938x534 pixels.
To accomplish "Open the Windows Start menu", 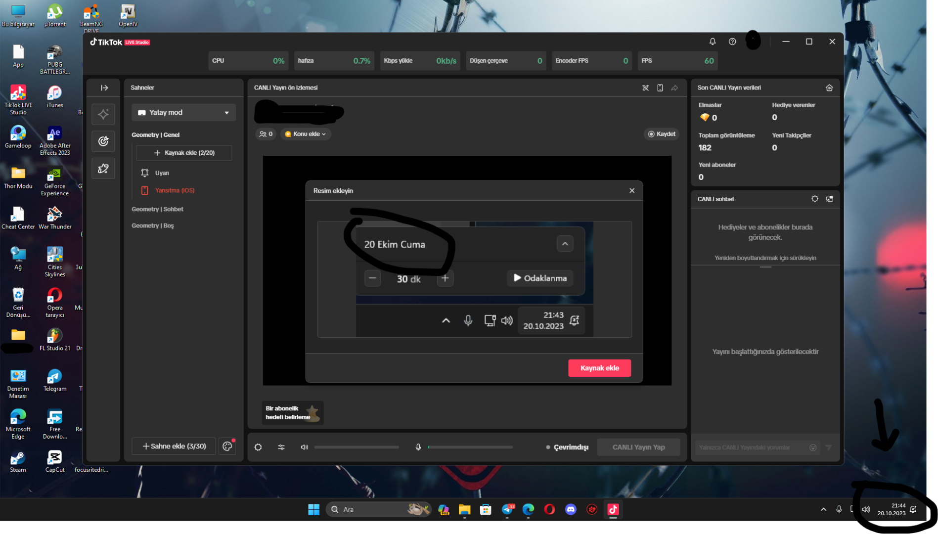I will (313, 509).
